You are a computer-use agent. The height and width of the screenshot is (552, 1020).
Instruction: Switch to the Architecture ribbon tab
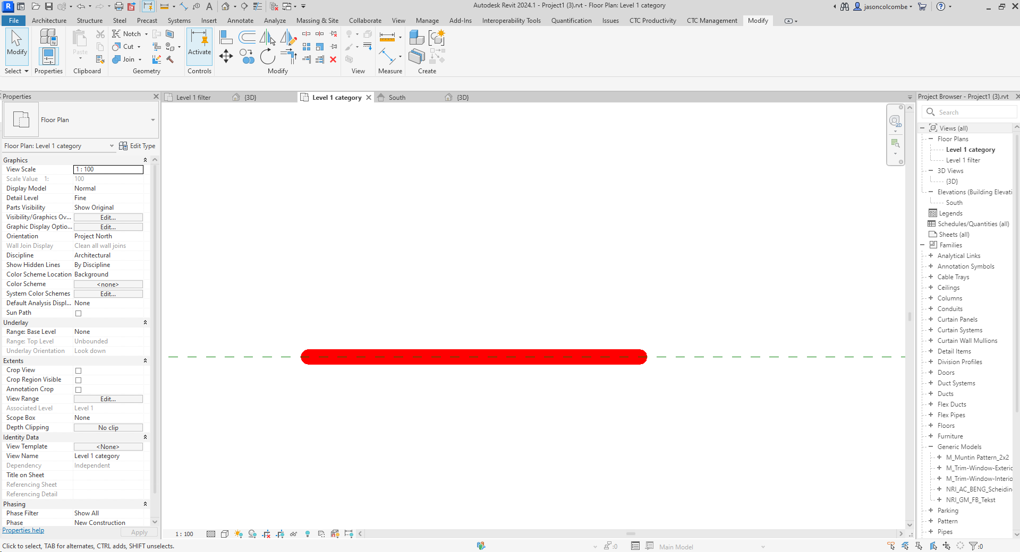click(49, 21)
